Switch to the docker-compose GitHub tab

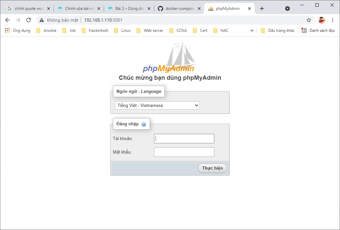tap(177, 9)
